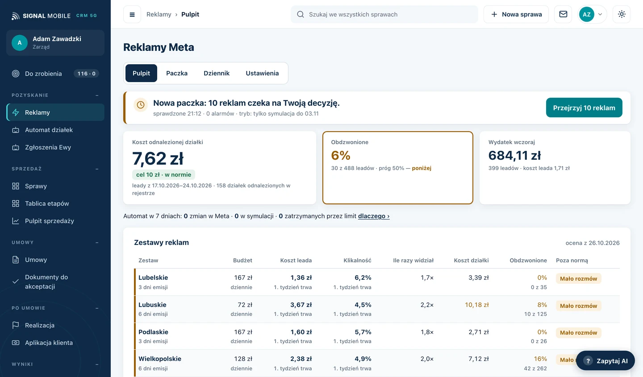Click the Wielkopolskie ad set name
Screen dimensions: 643x377
click(x=160, y=359)
